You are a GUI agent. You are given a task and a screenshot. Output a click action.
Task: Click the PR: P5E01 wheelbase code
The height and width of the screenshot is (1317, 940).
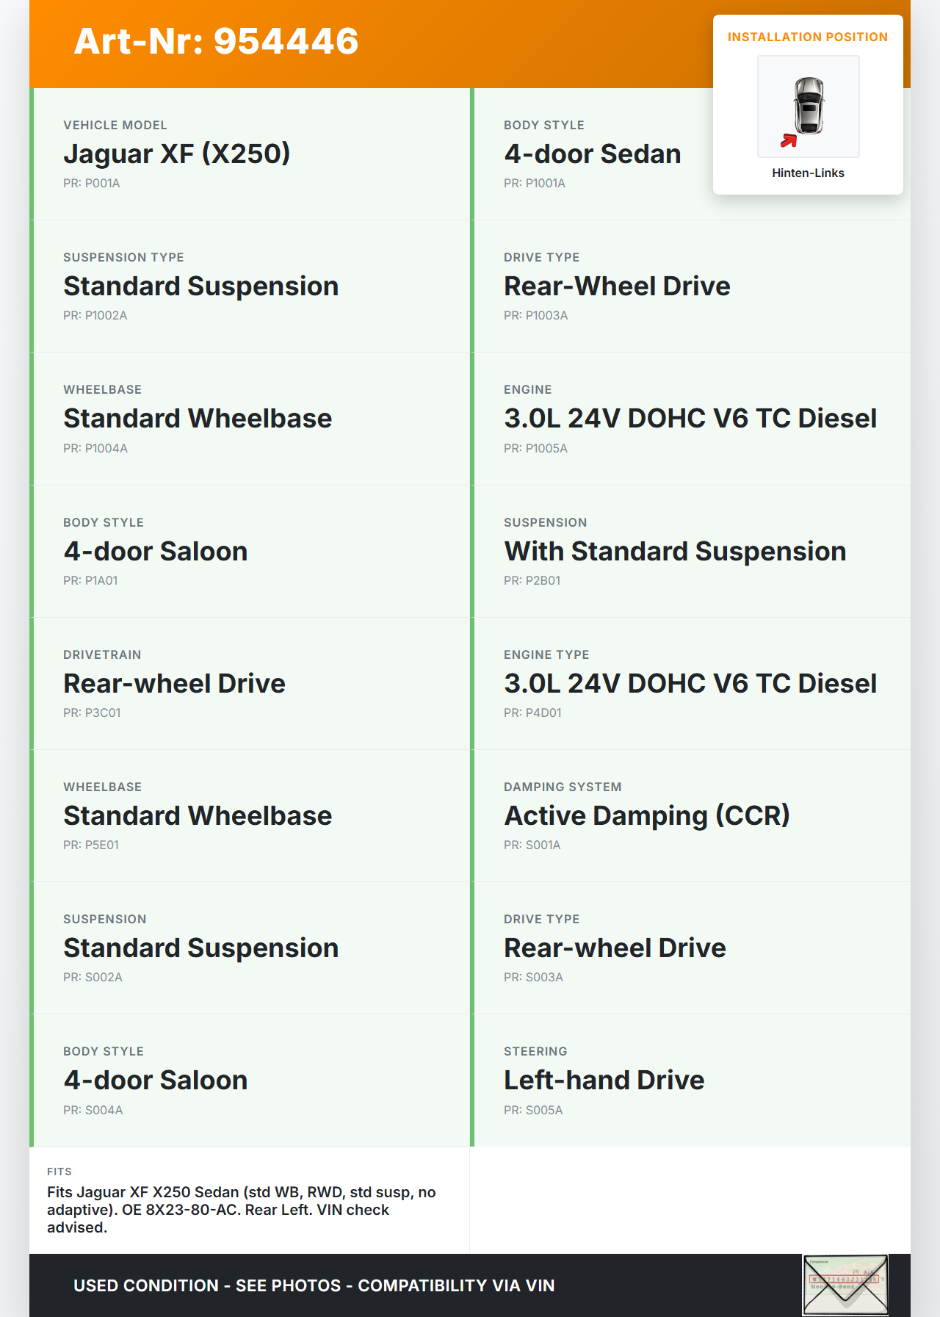point(91,845)
